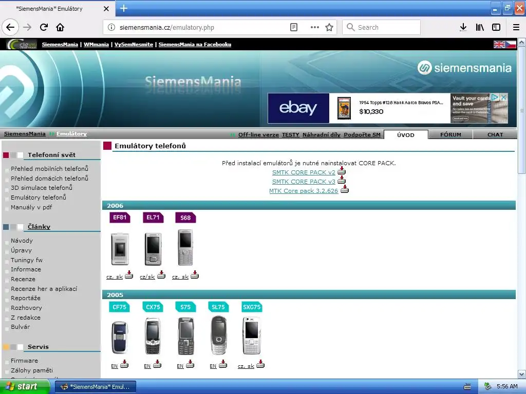526x394 pixels.
Task: Open Náhradní díly menu link
Action: click(x=322, y=135)
